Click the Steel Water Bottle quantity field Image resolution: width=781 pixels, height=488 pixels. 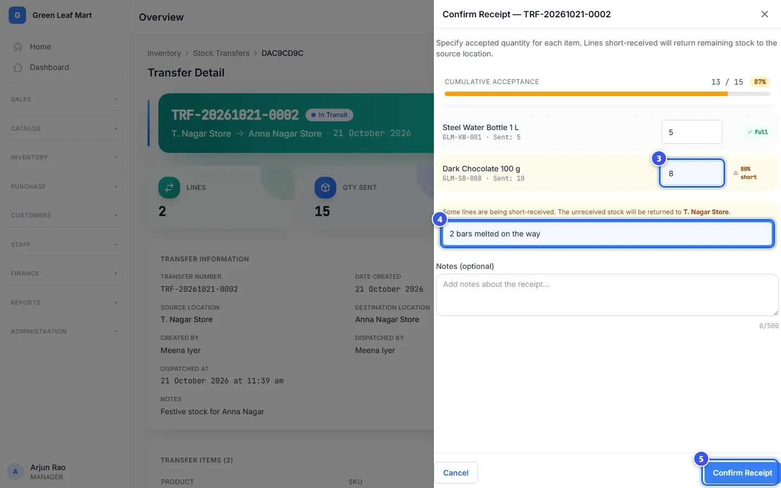(692, 132)
